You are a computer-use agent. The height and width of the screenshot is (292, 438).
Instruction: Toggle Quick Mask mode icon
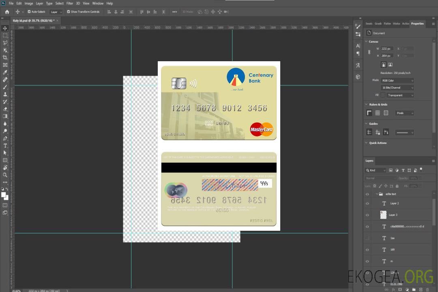(x=5, y=205)
